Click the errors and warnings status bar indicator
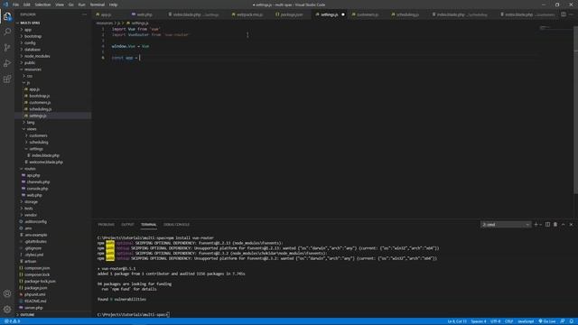This screenshot has height=325, width=578. click(12, 321)
